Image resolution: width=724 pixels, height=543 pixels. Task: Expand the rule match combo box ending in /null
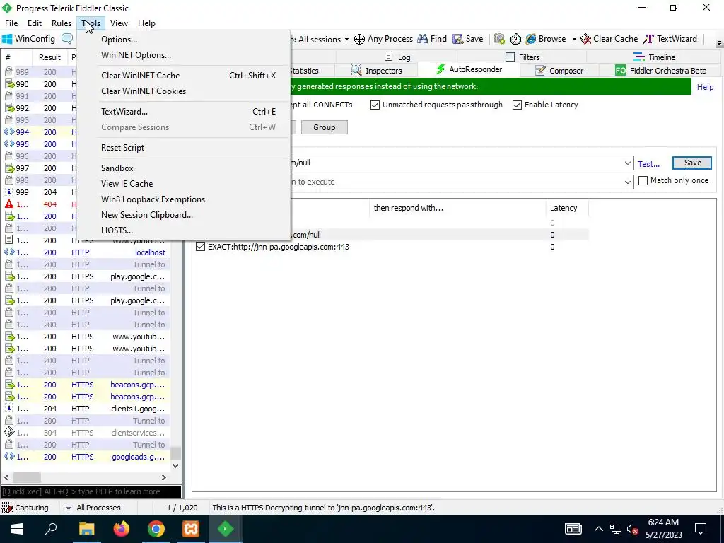pos(628,163)
